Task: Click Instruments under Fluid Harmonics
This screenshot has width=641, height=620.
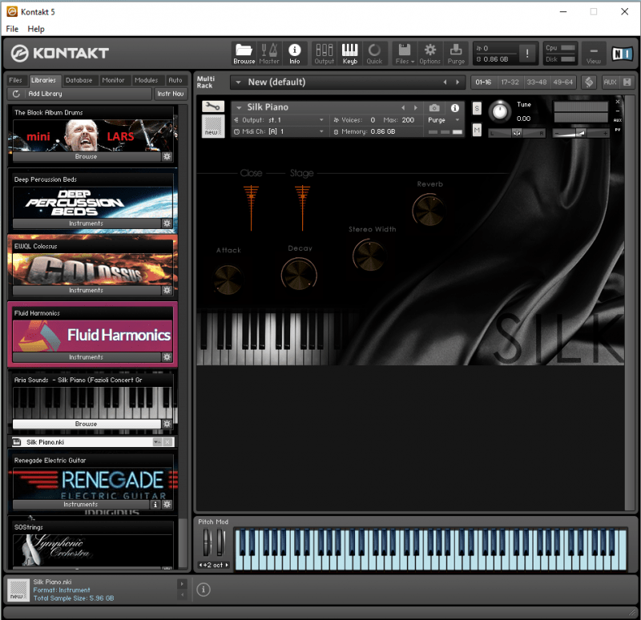Action: pyautogui.click(x=86, y=357)
